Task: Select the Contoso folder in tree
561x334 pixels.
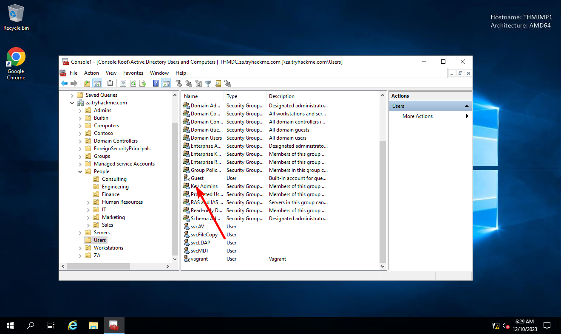Action: pyautogui.click(x=103, y=133)
